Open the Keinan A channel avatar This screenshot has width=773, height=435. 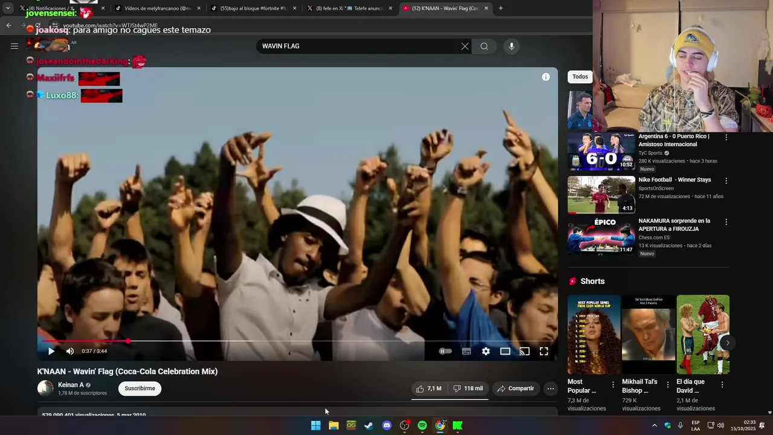pyautogui.click(x=45, y=388)
